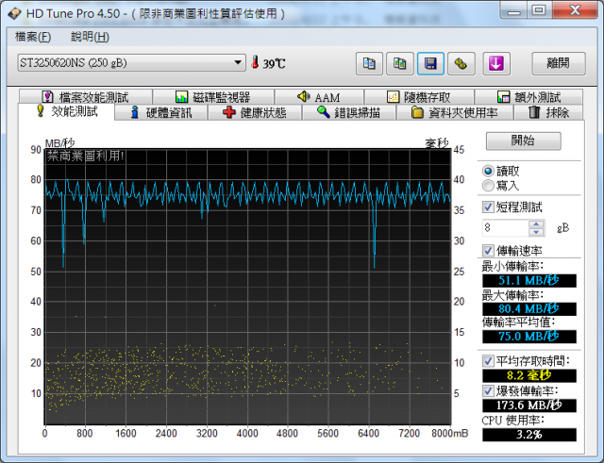Screen dimensions: 604x463
Task: Click the 39℃ temperature reading
Action: tap(274, 63)
